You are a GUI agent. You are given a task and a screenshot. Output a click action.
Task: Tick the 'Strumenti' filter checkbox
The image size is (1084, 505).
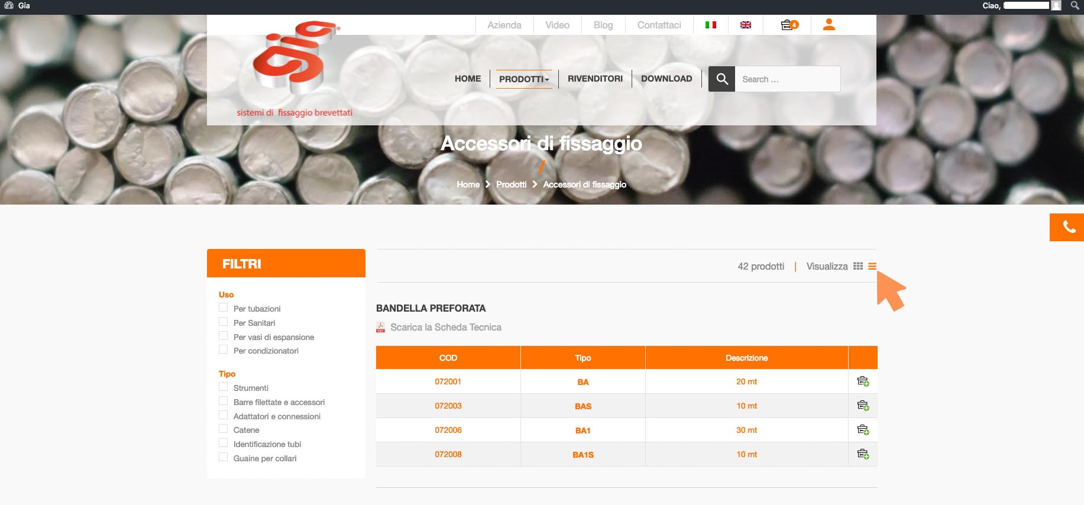(224, 387)
